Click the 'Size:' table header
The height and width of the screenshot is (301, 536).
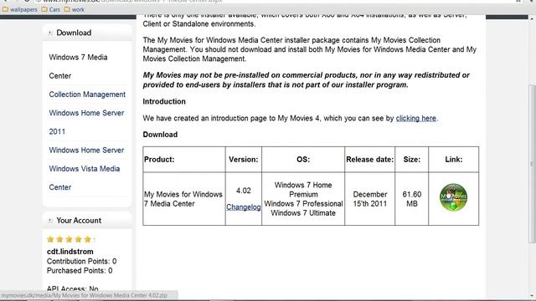[411, 160]
